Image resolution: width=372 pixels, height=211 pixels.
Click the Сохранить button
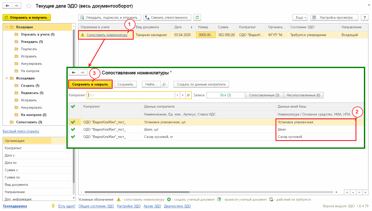[x=125, y=84]
